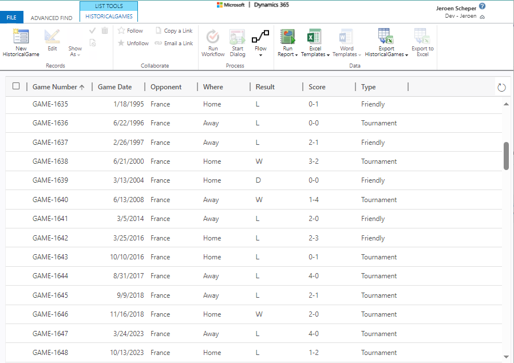Image resolution: width=514 pixels, height=363 pixels.
Task: Click the scrollbar up arrow
Action: pyautogui.click(x=506, y=104)
